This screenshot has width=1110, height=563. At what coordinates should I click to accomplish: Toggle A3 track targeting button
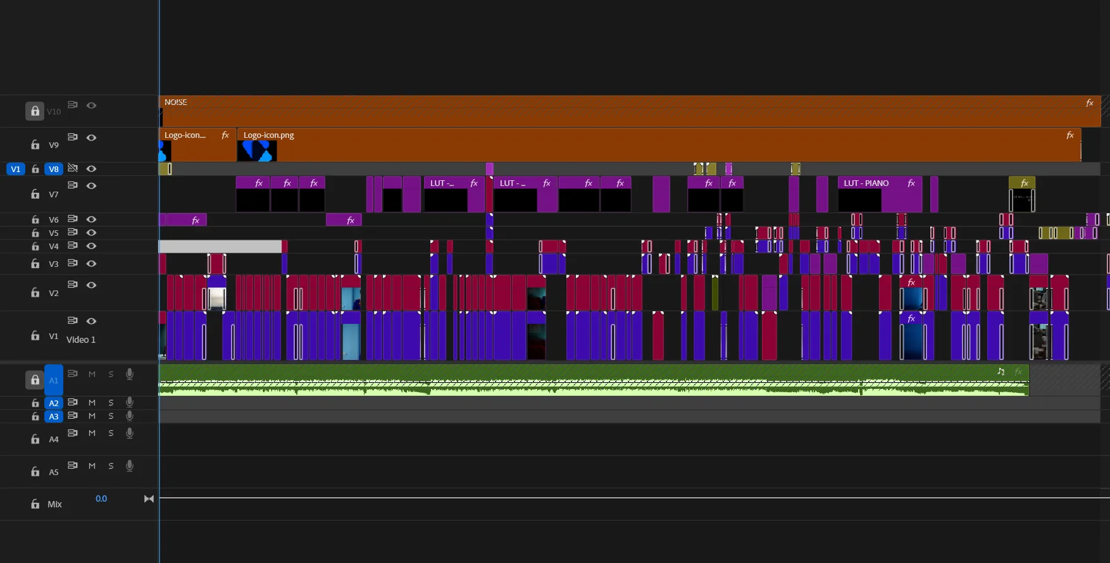pyautogui.click(x=54, y=416)
